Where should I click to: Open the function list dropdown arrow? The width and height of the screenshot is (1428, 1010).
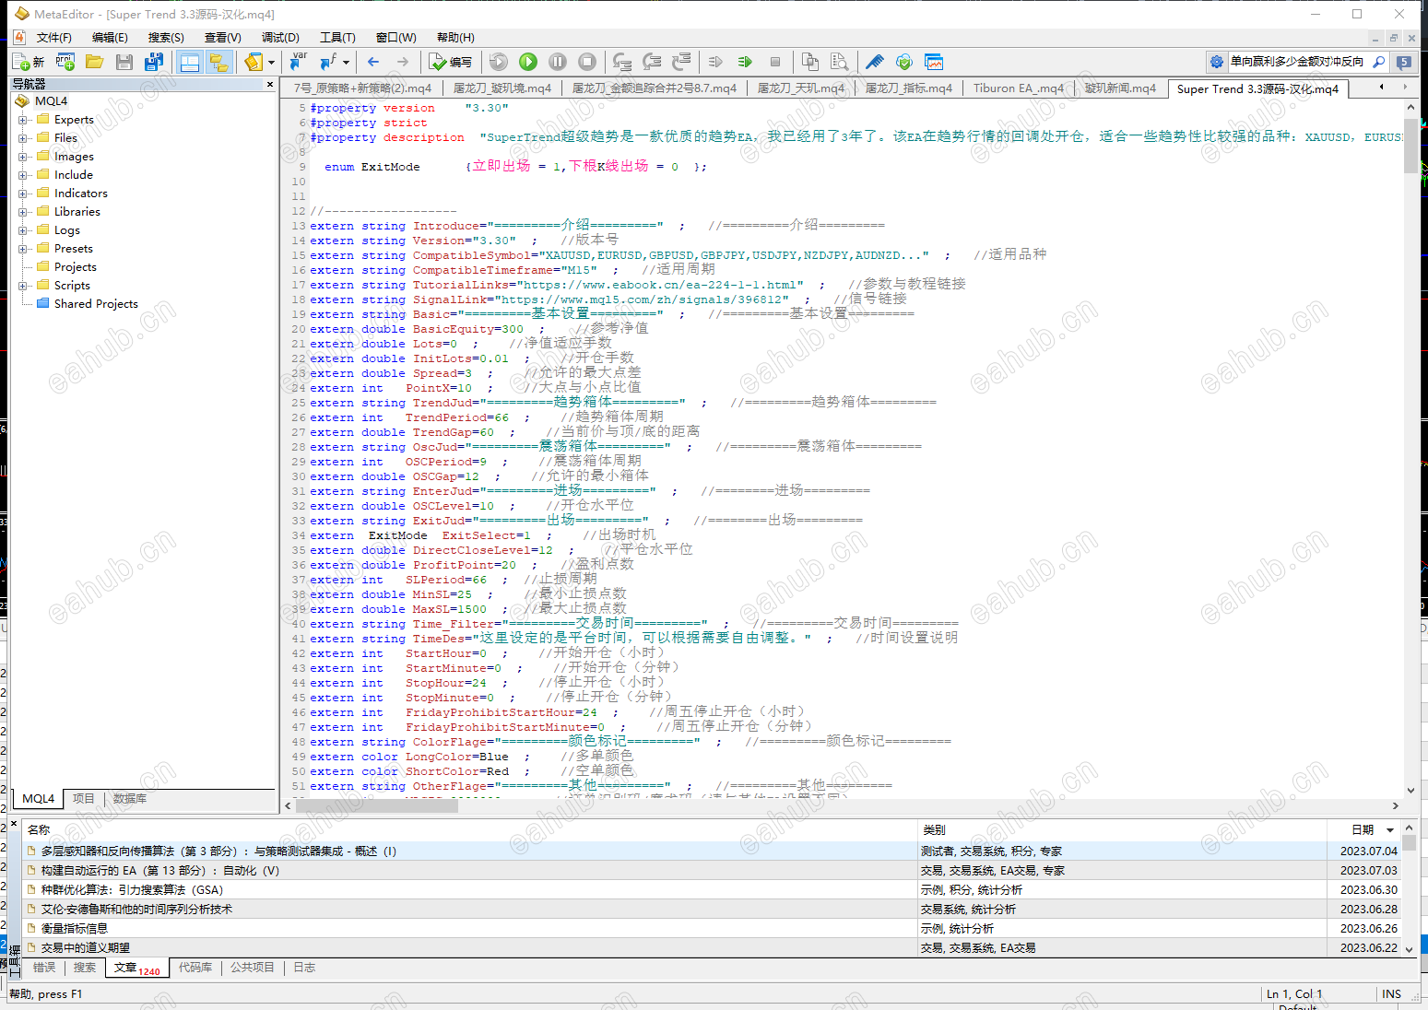tap(346, 62)
